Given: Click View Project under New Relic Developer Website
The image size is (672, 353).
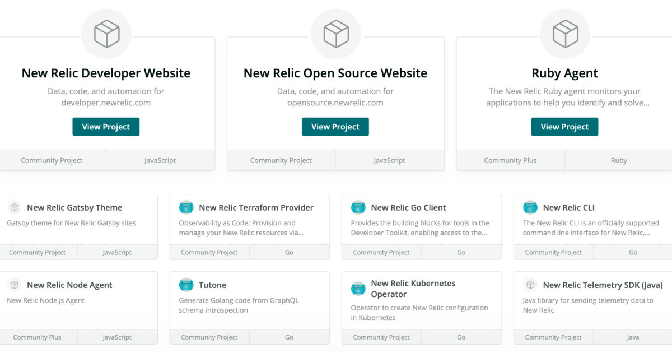Looking at the screenshot, I should click(x=106, y=127).
